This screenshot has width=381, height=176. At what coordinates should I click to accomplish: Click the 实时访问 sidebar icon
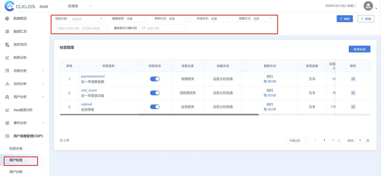pyautogui.click(x=7, y=45)
